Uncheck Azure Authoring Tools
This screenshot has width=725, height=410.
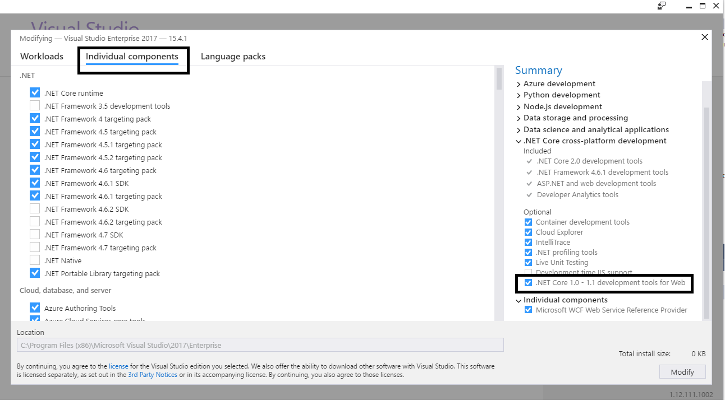35,308
